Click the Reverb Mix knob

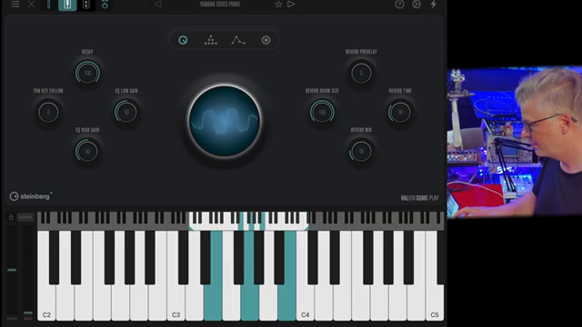click(x=361, y=152)
